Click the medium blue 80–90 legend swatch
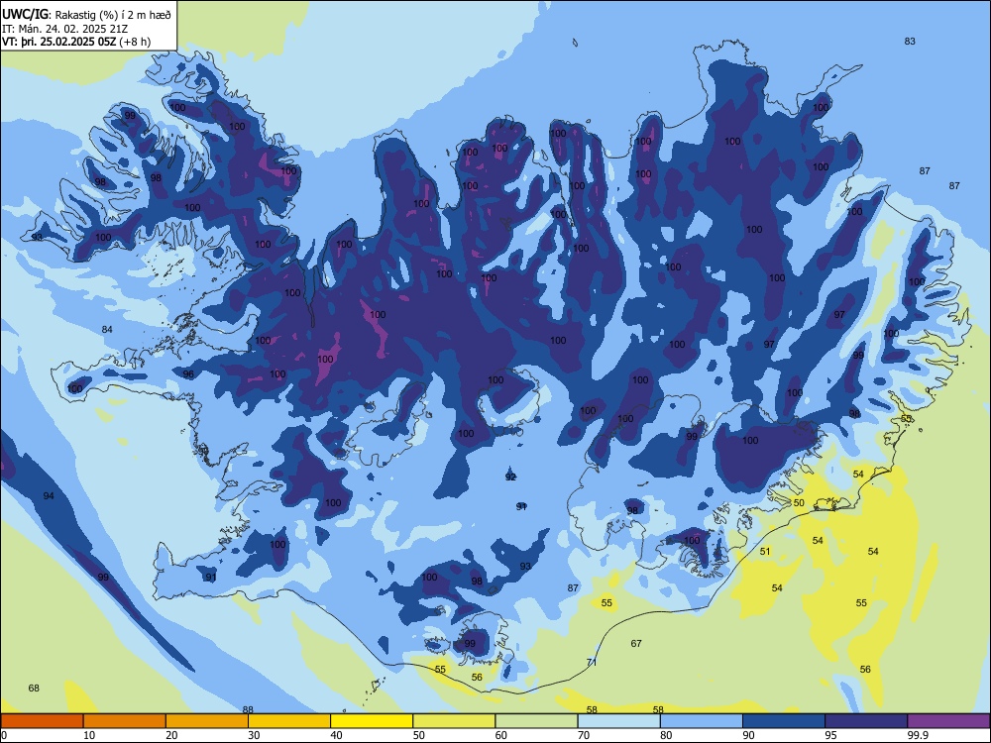Image resolution: width=991 pixels, height=743 pixels. pyautogui.click(x=701, y=721)
